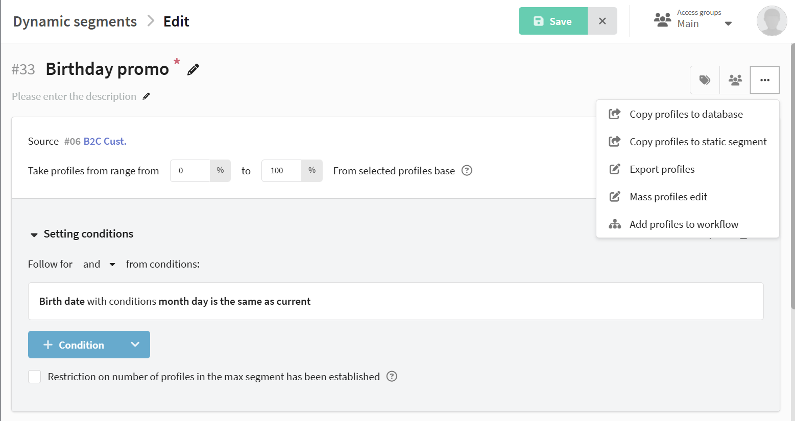
Task: Click the range start percent input field
Action: [190, 171]
